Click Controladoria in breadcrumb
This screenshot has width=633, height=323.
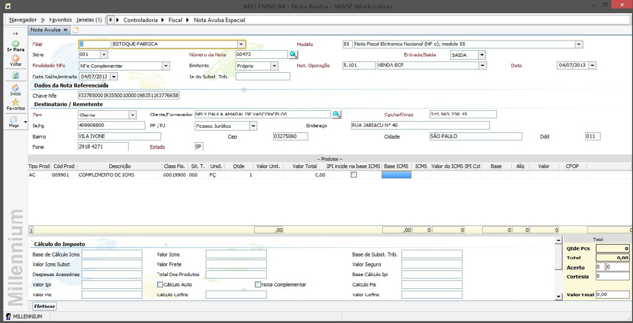click(140, 20)
